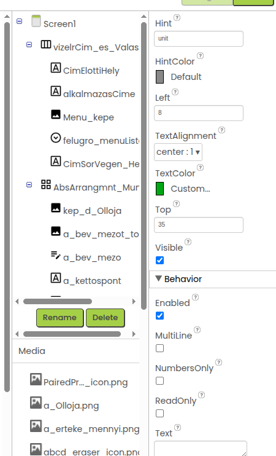Turn on the NumbersOnly checkbox

point(160,380)
